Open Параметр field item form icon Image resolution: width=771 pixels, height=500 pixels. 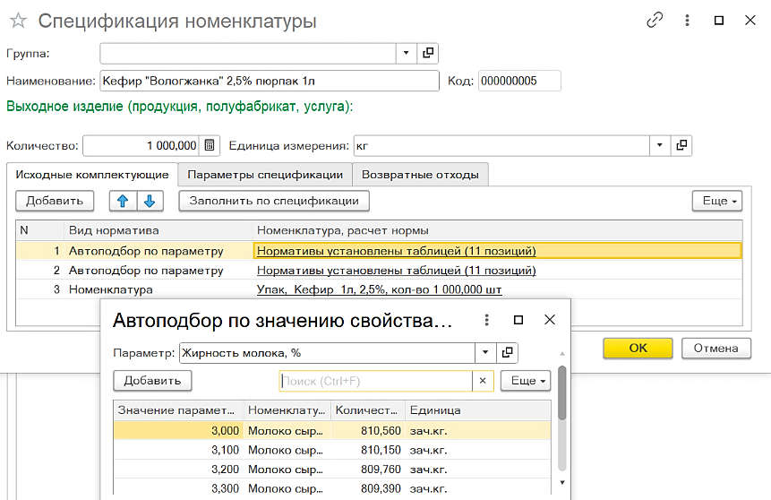pos(507,352)
